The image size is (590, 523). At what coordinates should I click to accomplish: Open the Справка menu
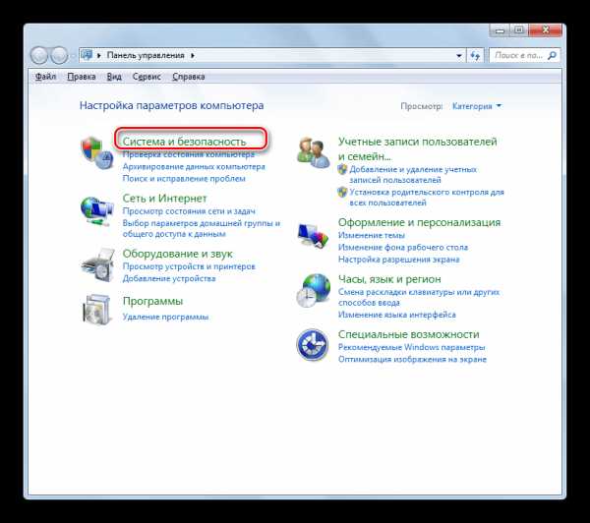pyautogui.click(x=189, y=77)
